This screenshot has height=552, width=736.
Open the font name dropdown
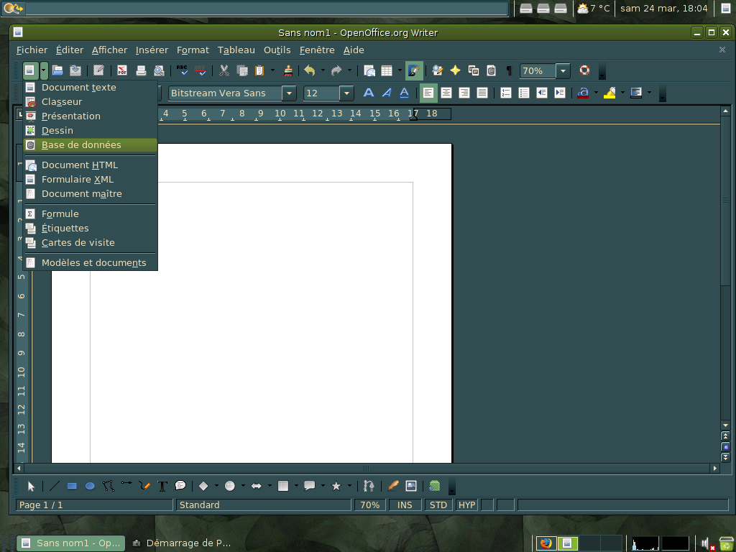click(x=289, y=93)
